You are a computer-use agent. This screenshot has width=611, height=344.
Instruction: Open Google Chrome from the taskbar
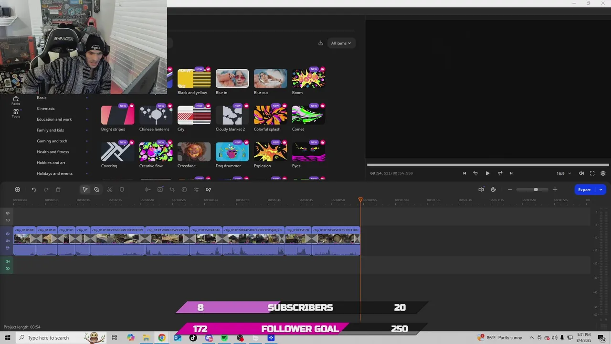162,338
